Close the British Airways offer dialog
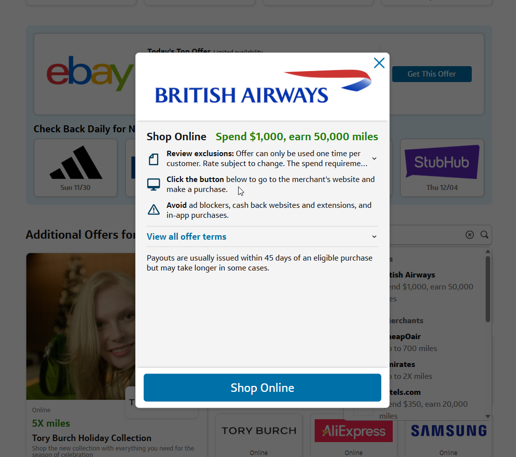 point(379,63)
